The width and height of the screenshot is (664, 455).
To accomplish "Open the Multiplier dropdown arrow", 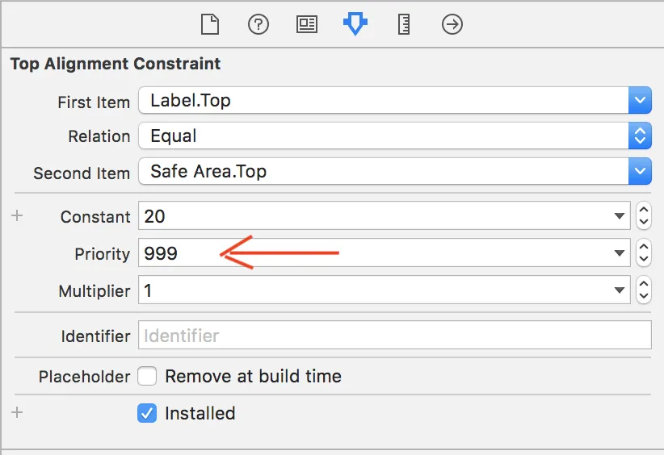I will (x=620, y=290).
